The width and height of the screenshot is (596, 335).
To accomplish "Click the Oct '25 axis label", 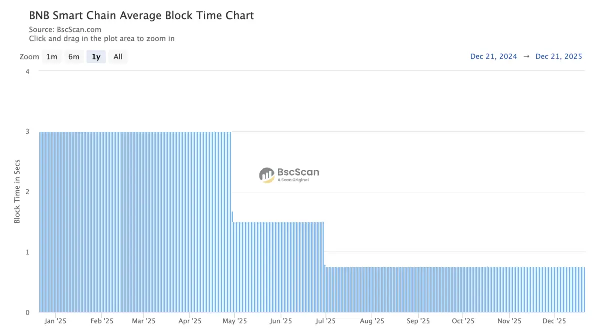I will (463, 321).
